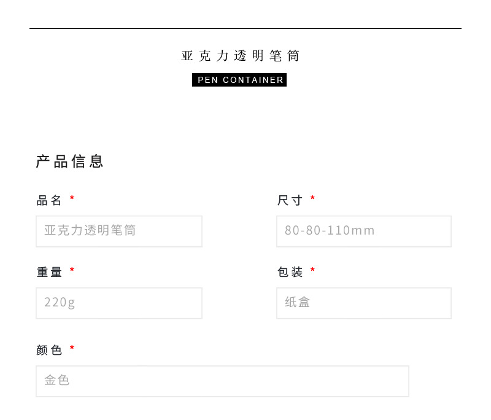Click the 颜色 input field
The image size is (491, 420).
tap(222, 381)
